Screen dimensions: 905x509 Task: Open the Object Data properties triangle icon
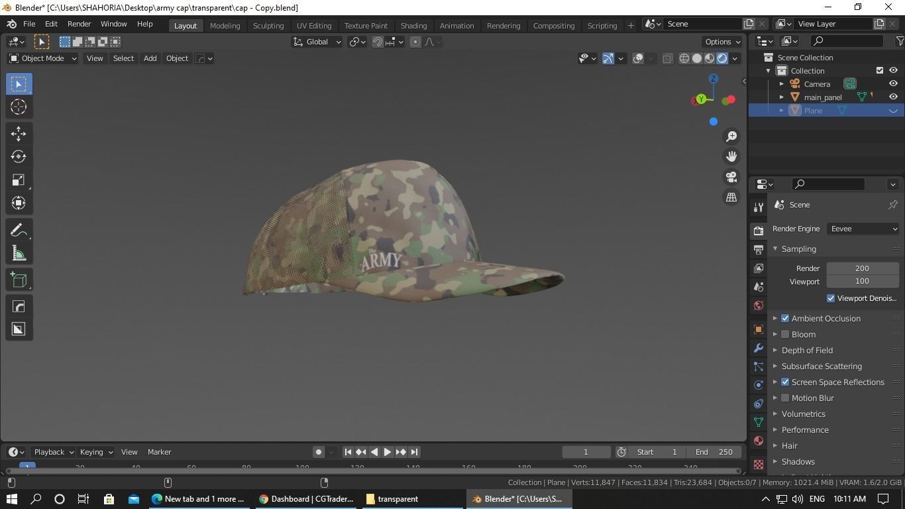759,422
